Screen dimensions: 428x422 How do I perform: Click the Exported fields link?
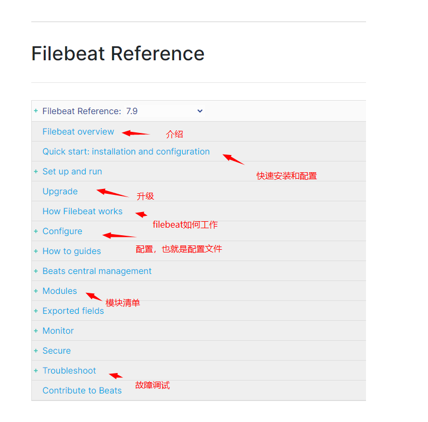click(73, 311)
